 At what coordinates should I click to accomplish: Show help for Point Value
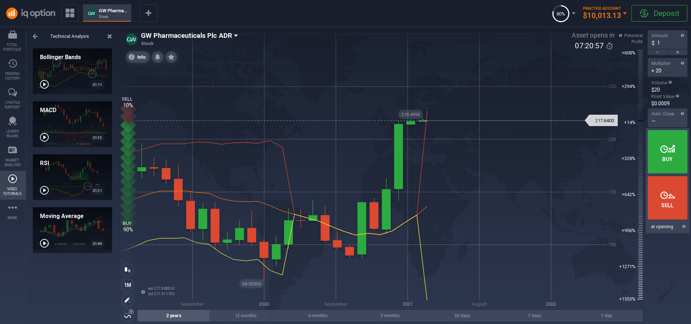(x=677, y=96)
